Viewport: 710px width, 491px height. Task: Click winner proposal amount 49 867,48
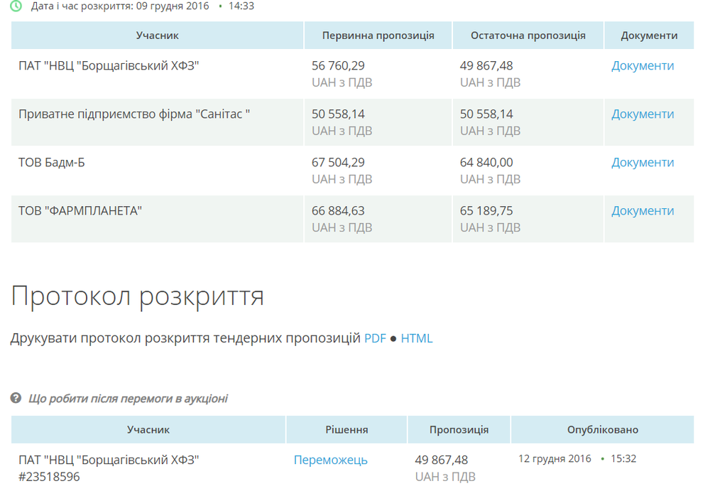coord(442,460)
